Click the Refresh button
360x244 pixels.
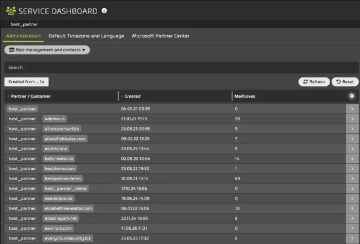tap(314, 82)
